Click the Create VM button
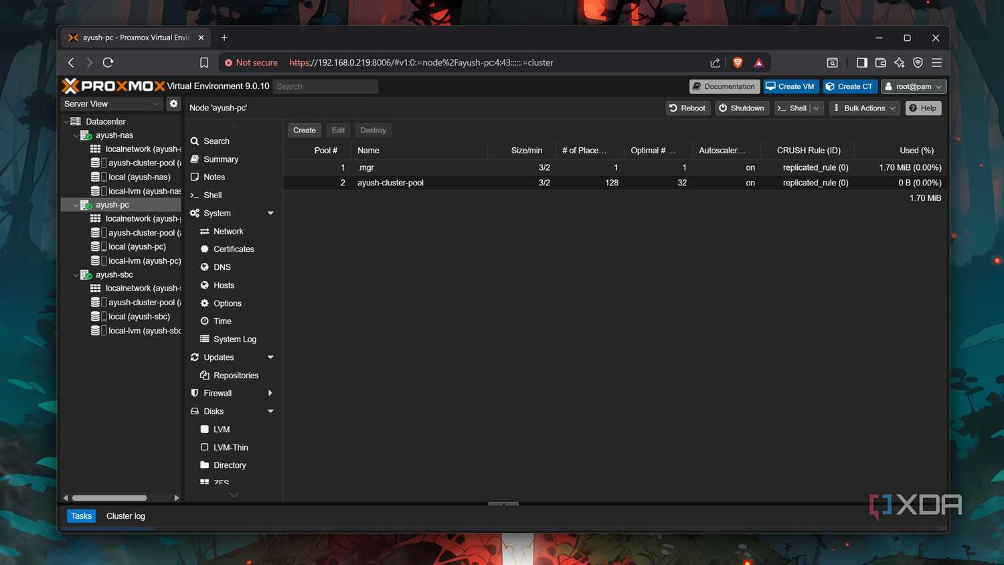 coord(790,86)
